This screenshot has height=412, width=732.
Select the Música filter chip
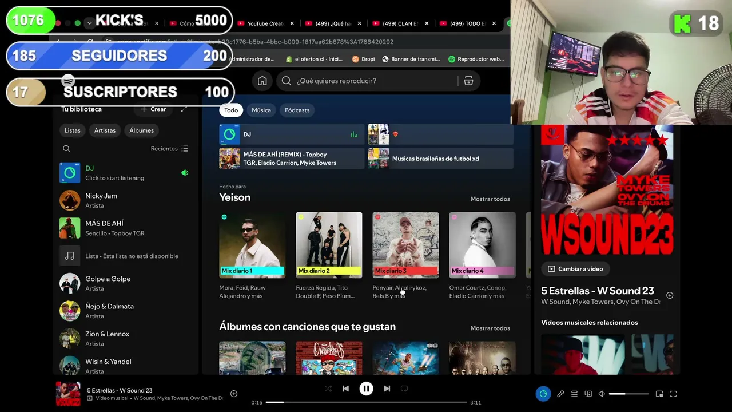[x=261, y=110]
